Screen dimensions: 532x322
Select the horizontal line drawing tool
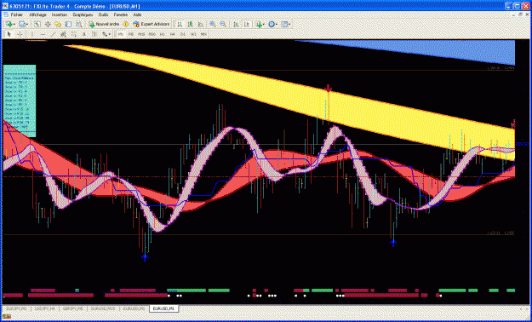pyautogui.click(x=43, y=34)
